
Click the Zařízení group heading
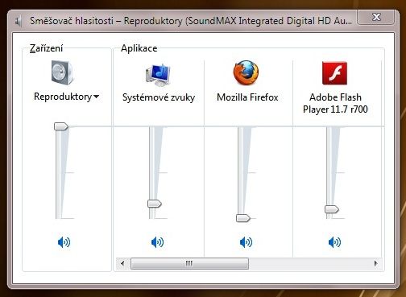46,48
